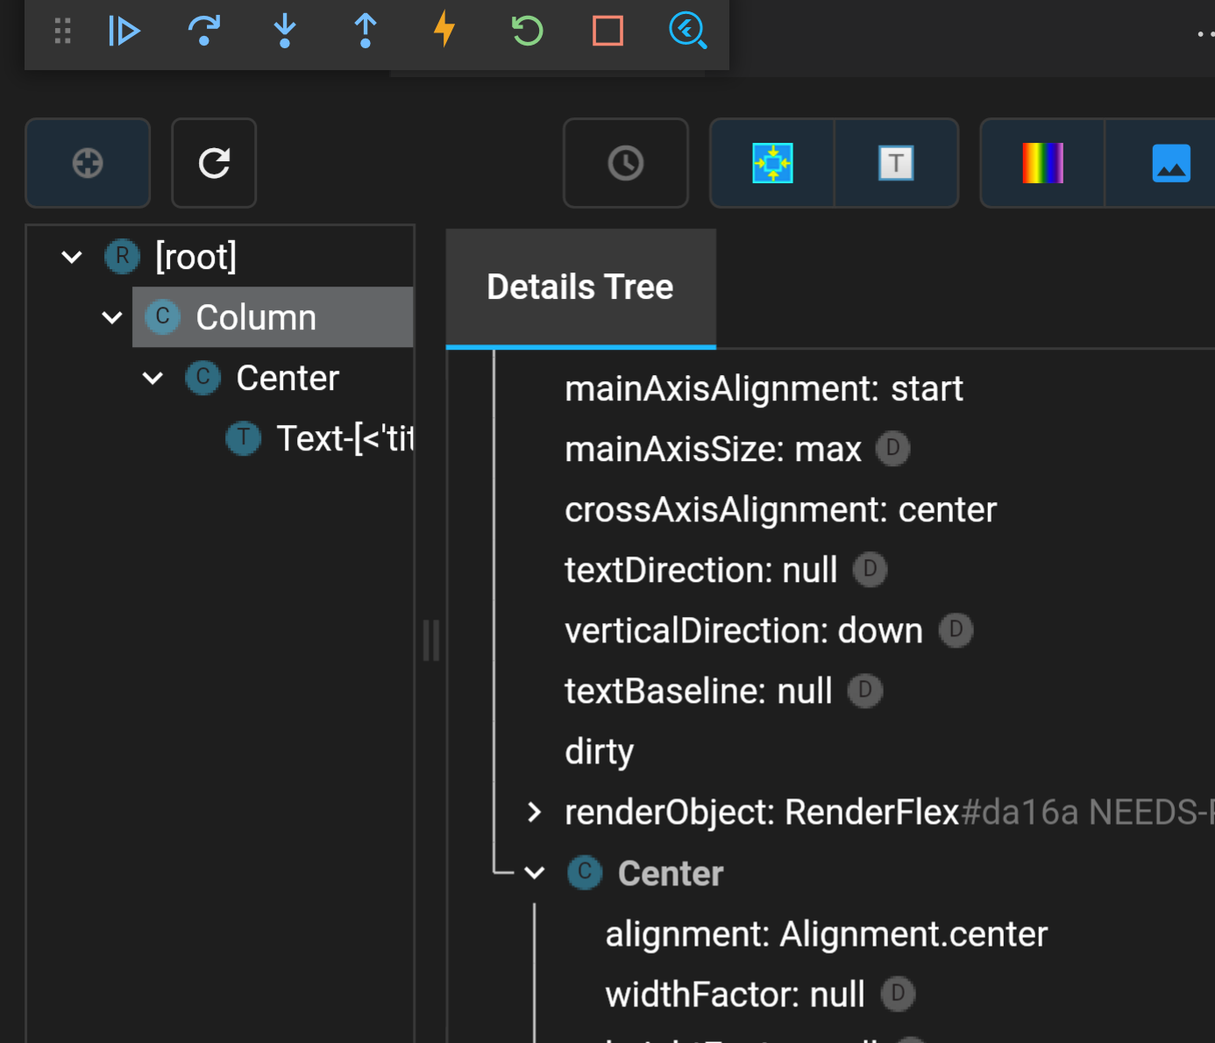Click the D badge beside verticalDirection
The width and height of the screenshot is (1215, 1043).
pyautogui.click(x=956, y=630)
